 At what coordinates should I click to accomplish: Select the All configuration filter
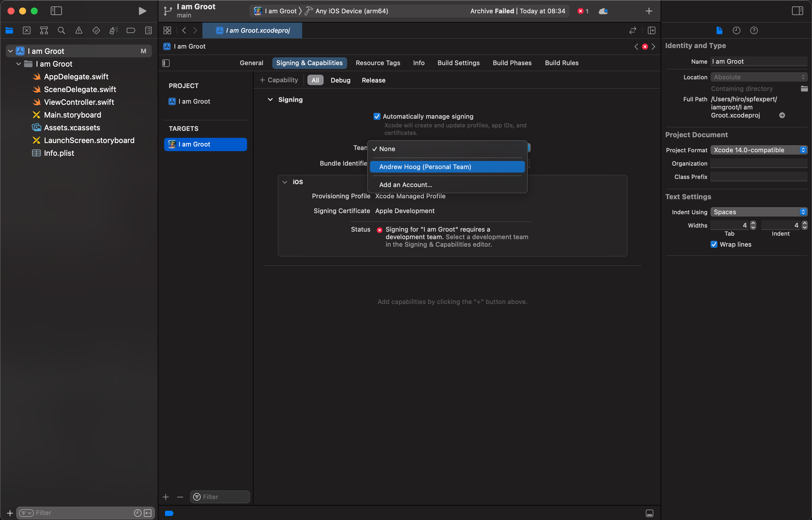coord(315,80)
